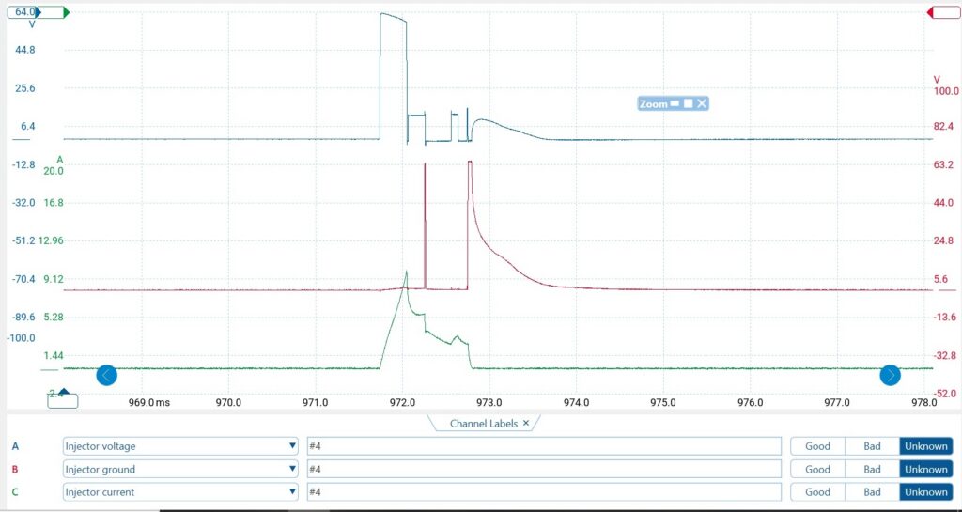This screenshot has height=512, width=962.
Task: Open the Injector current label dropdown
Action: 292,491
